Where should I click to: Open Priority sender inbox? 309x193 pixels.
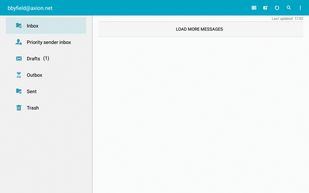pyautogui.click(x=49, y=42)
